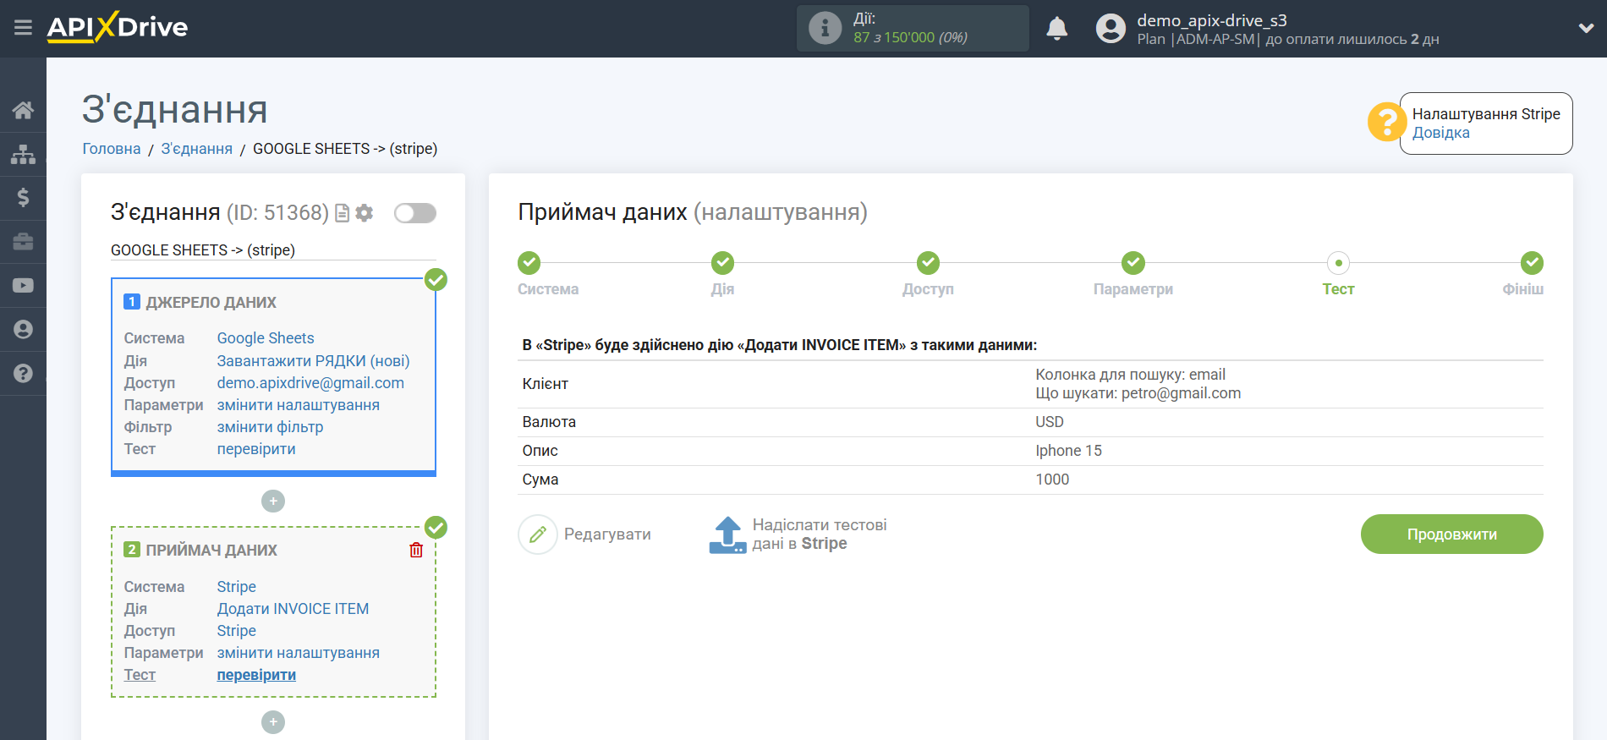The height and width of the screenshot is (740, 1607).
Task: Go to Система step
Action: 529,263
